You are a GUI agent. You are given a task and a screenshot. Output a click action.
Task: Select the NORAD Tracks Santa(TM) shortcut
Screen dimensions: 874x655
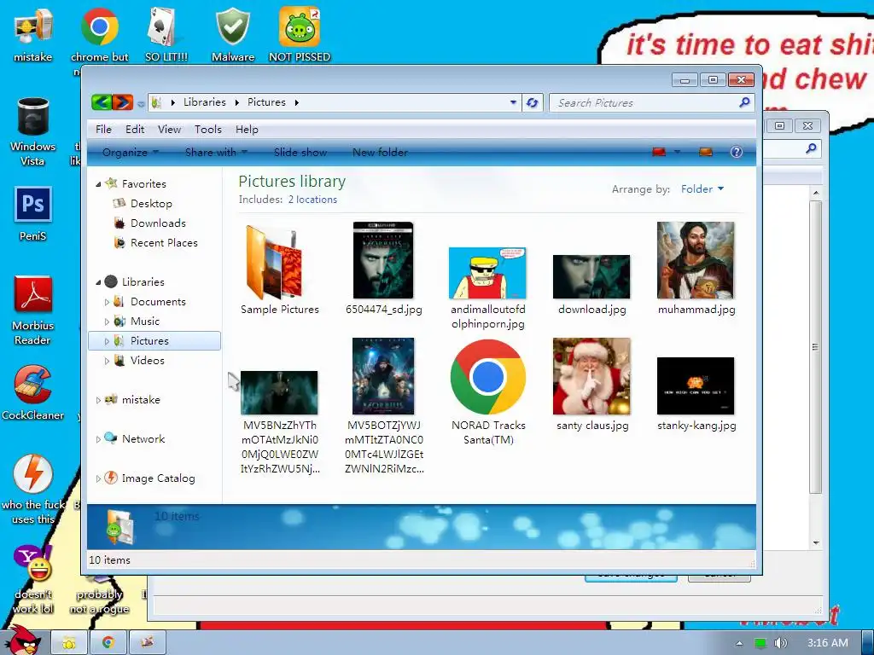[x=488, y=391]
